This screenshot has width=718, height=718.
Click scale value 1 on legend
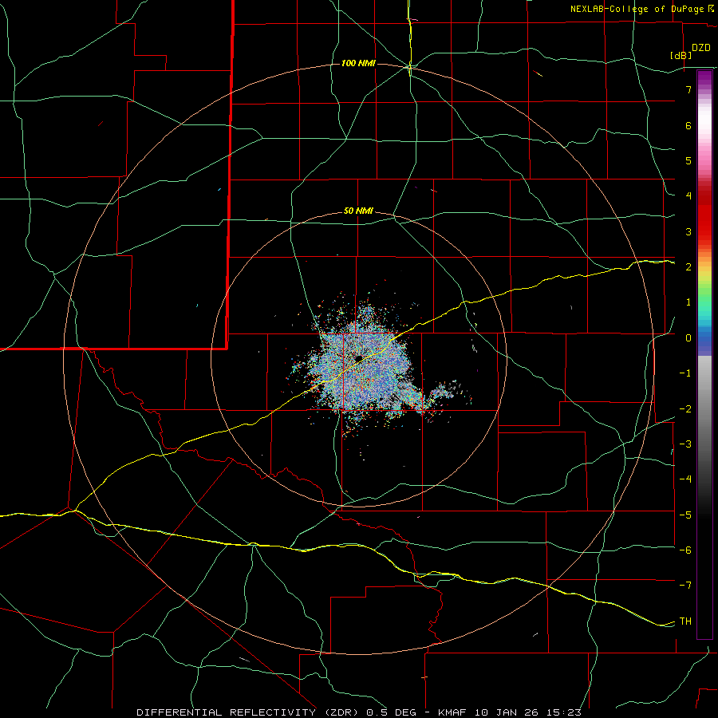click(688, 302)
